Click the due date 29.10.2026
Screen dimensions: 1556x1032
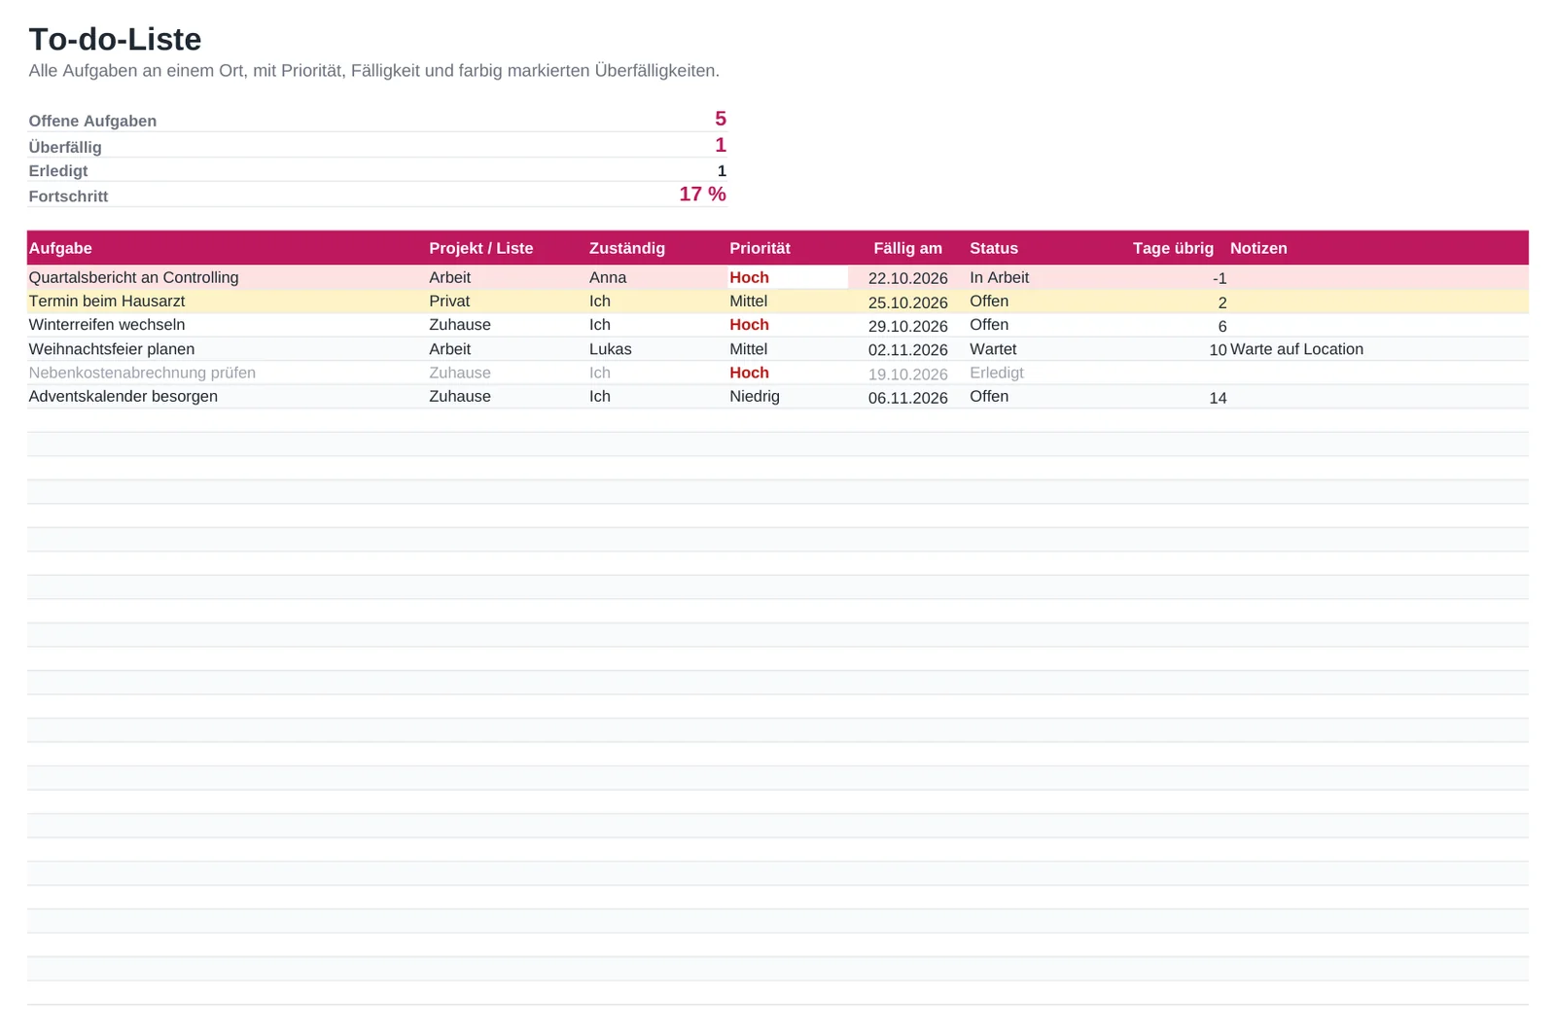907,326
